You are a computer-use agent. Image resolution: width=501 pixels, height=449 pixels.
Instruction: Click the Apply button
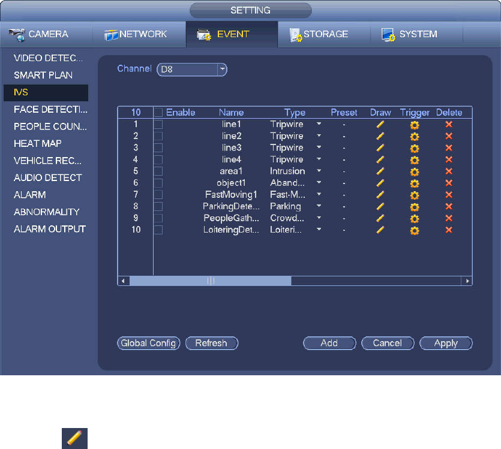coord(446,343)
